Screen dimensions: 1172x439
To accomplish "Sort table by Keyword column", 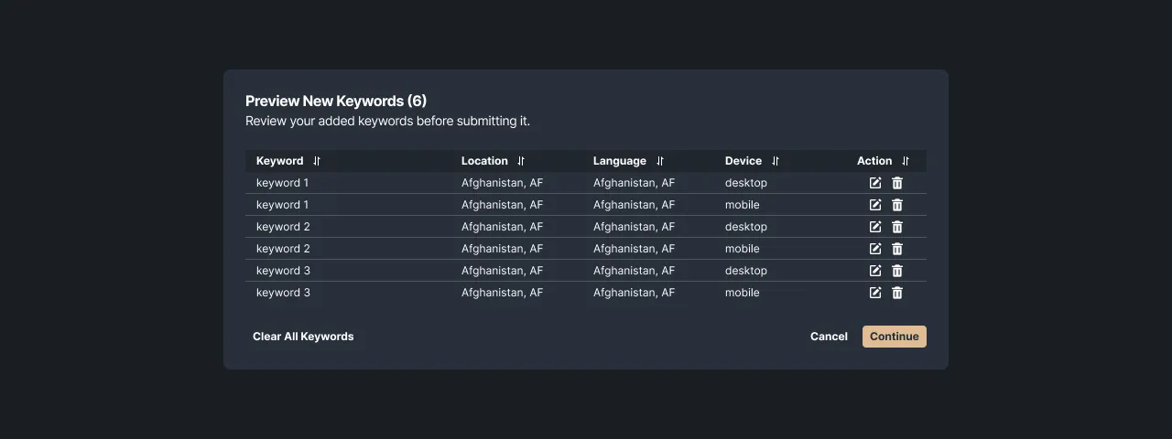I will click(x=317, y=161).
